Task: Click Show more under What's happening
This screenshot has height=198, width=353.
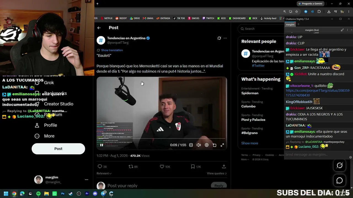Action: click(x=250, y=143)
